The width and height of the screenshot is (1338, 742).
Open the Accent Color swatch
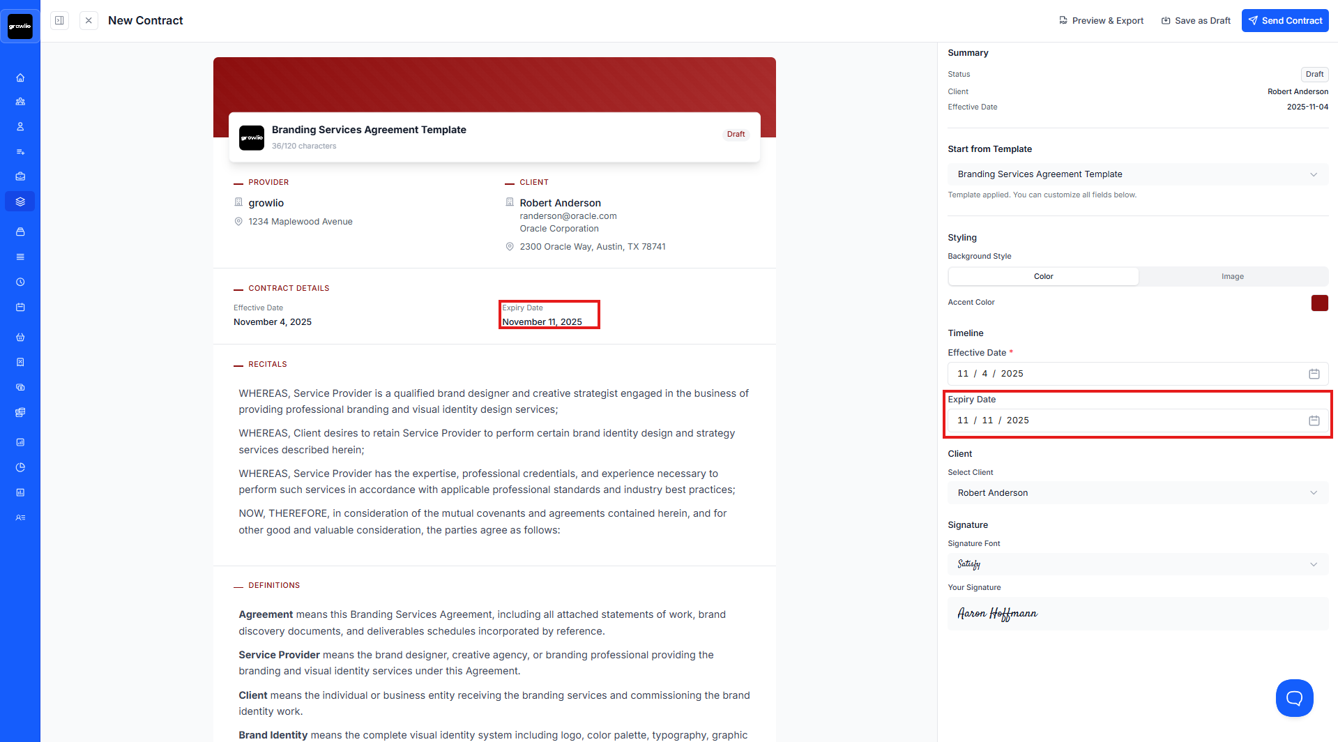(x=1319, y=303)
